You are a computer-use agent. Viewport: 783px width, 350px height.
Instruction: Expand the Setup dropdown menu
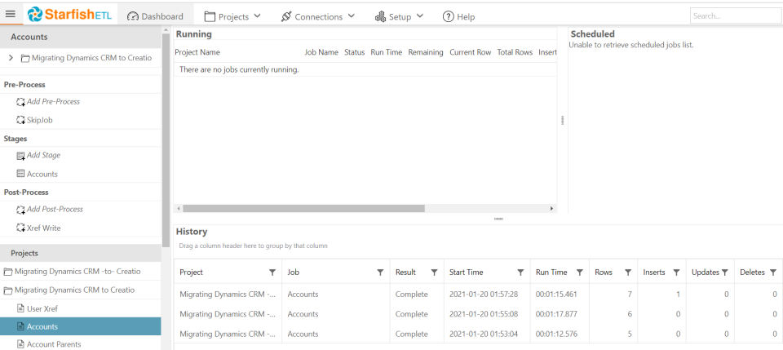pyautogui.click(x=400, y=16)
